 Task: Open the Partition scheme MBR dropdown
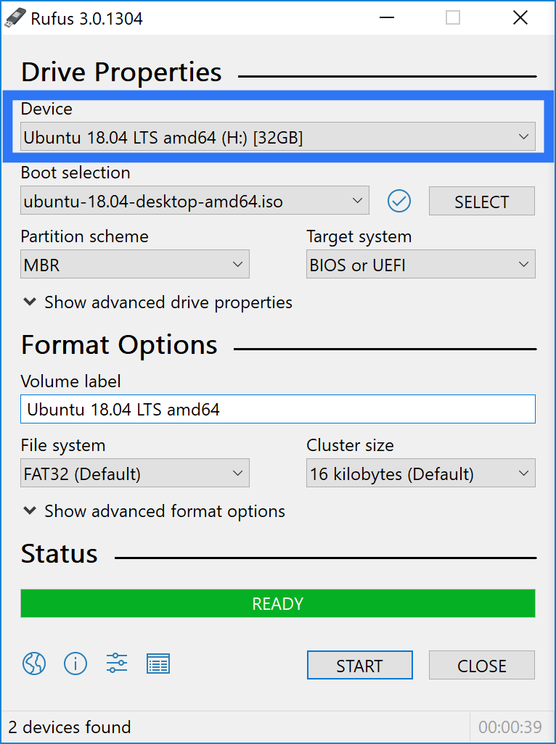(135, 264)
